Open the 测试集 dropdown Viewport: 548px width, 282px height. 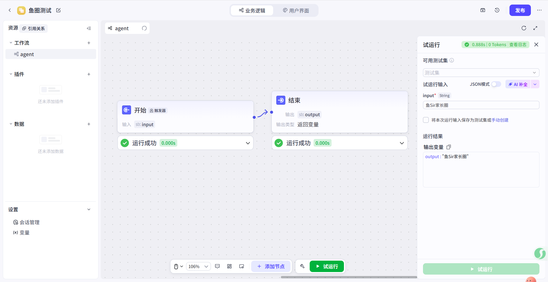pyautogui.click(x=481, y=73)
